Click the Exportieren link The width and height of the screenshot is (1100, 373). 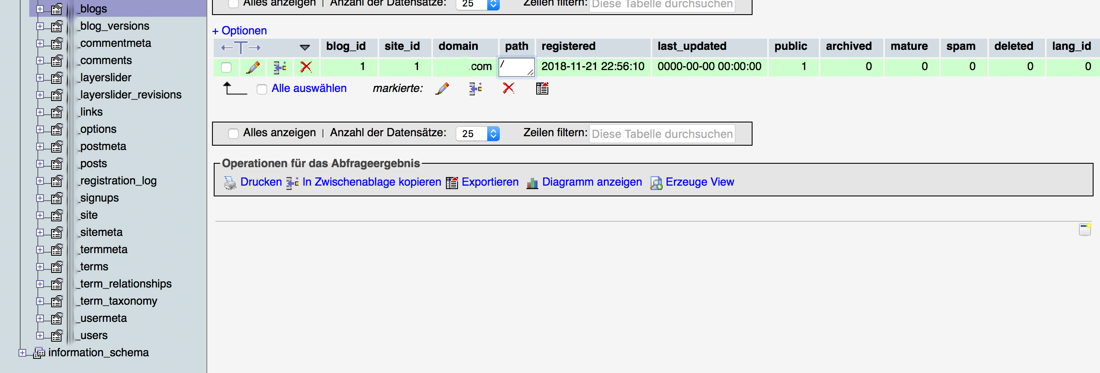tap(490, 182)
